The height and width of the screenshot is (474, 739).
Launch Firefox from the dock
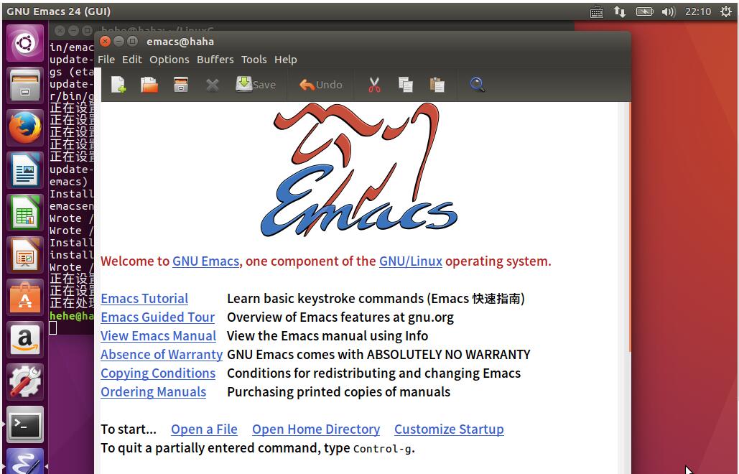[x=25, y=128]
